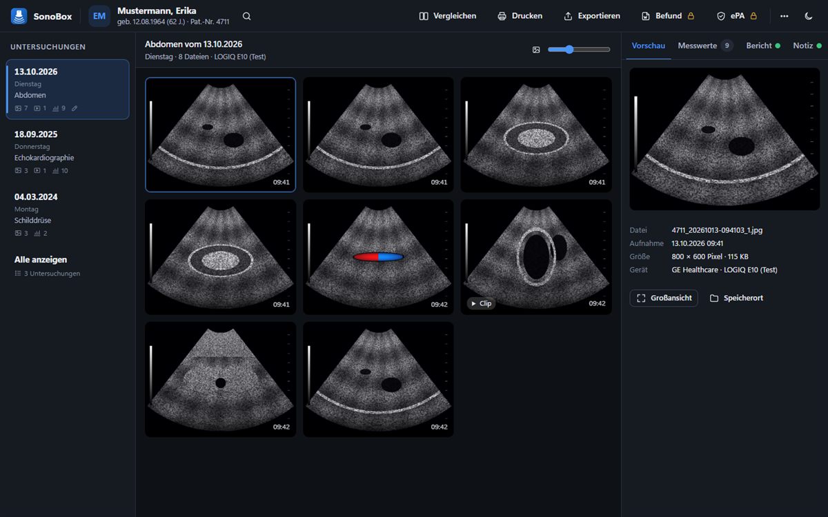The width and height of the screenshot is (828, 517).
Task: Click the lock icon beside ePA
Action: tap(753, 16)
